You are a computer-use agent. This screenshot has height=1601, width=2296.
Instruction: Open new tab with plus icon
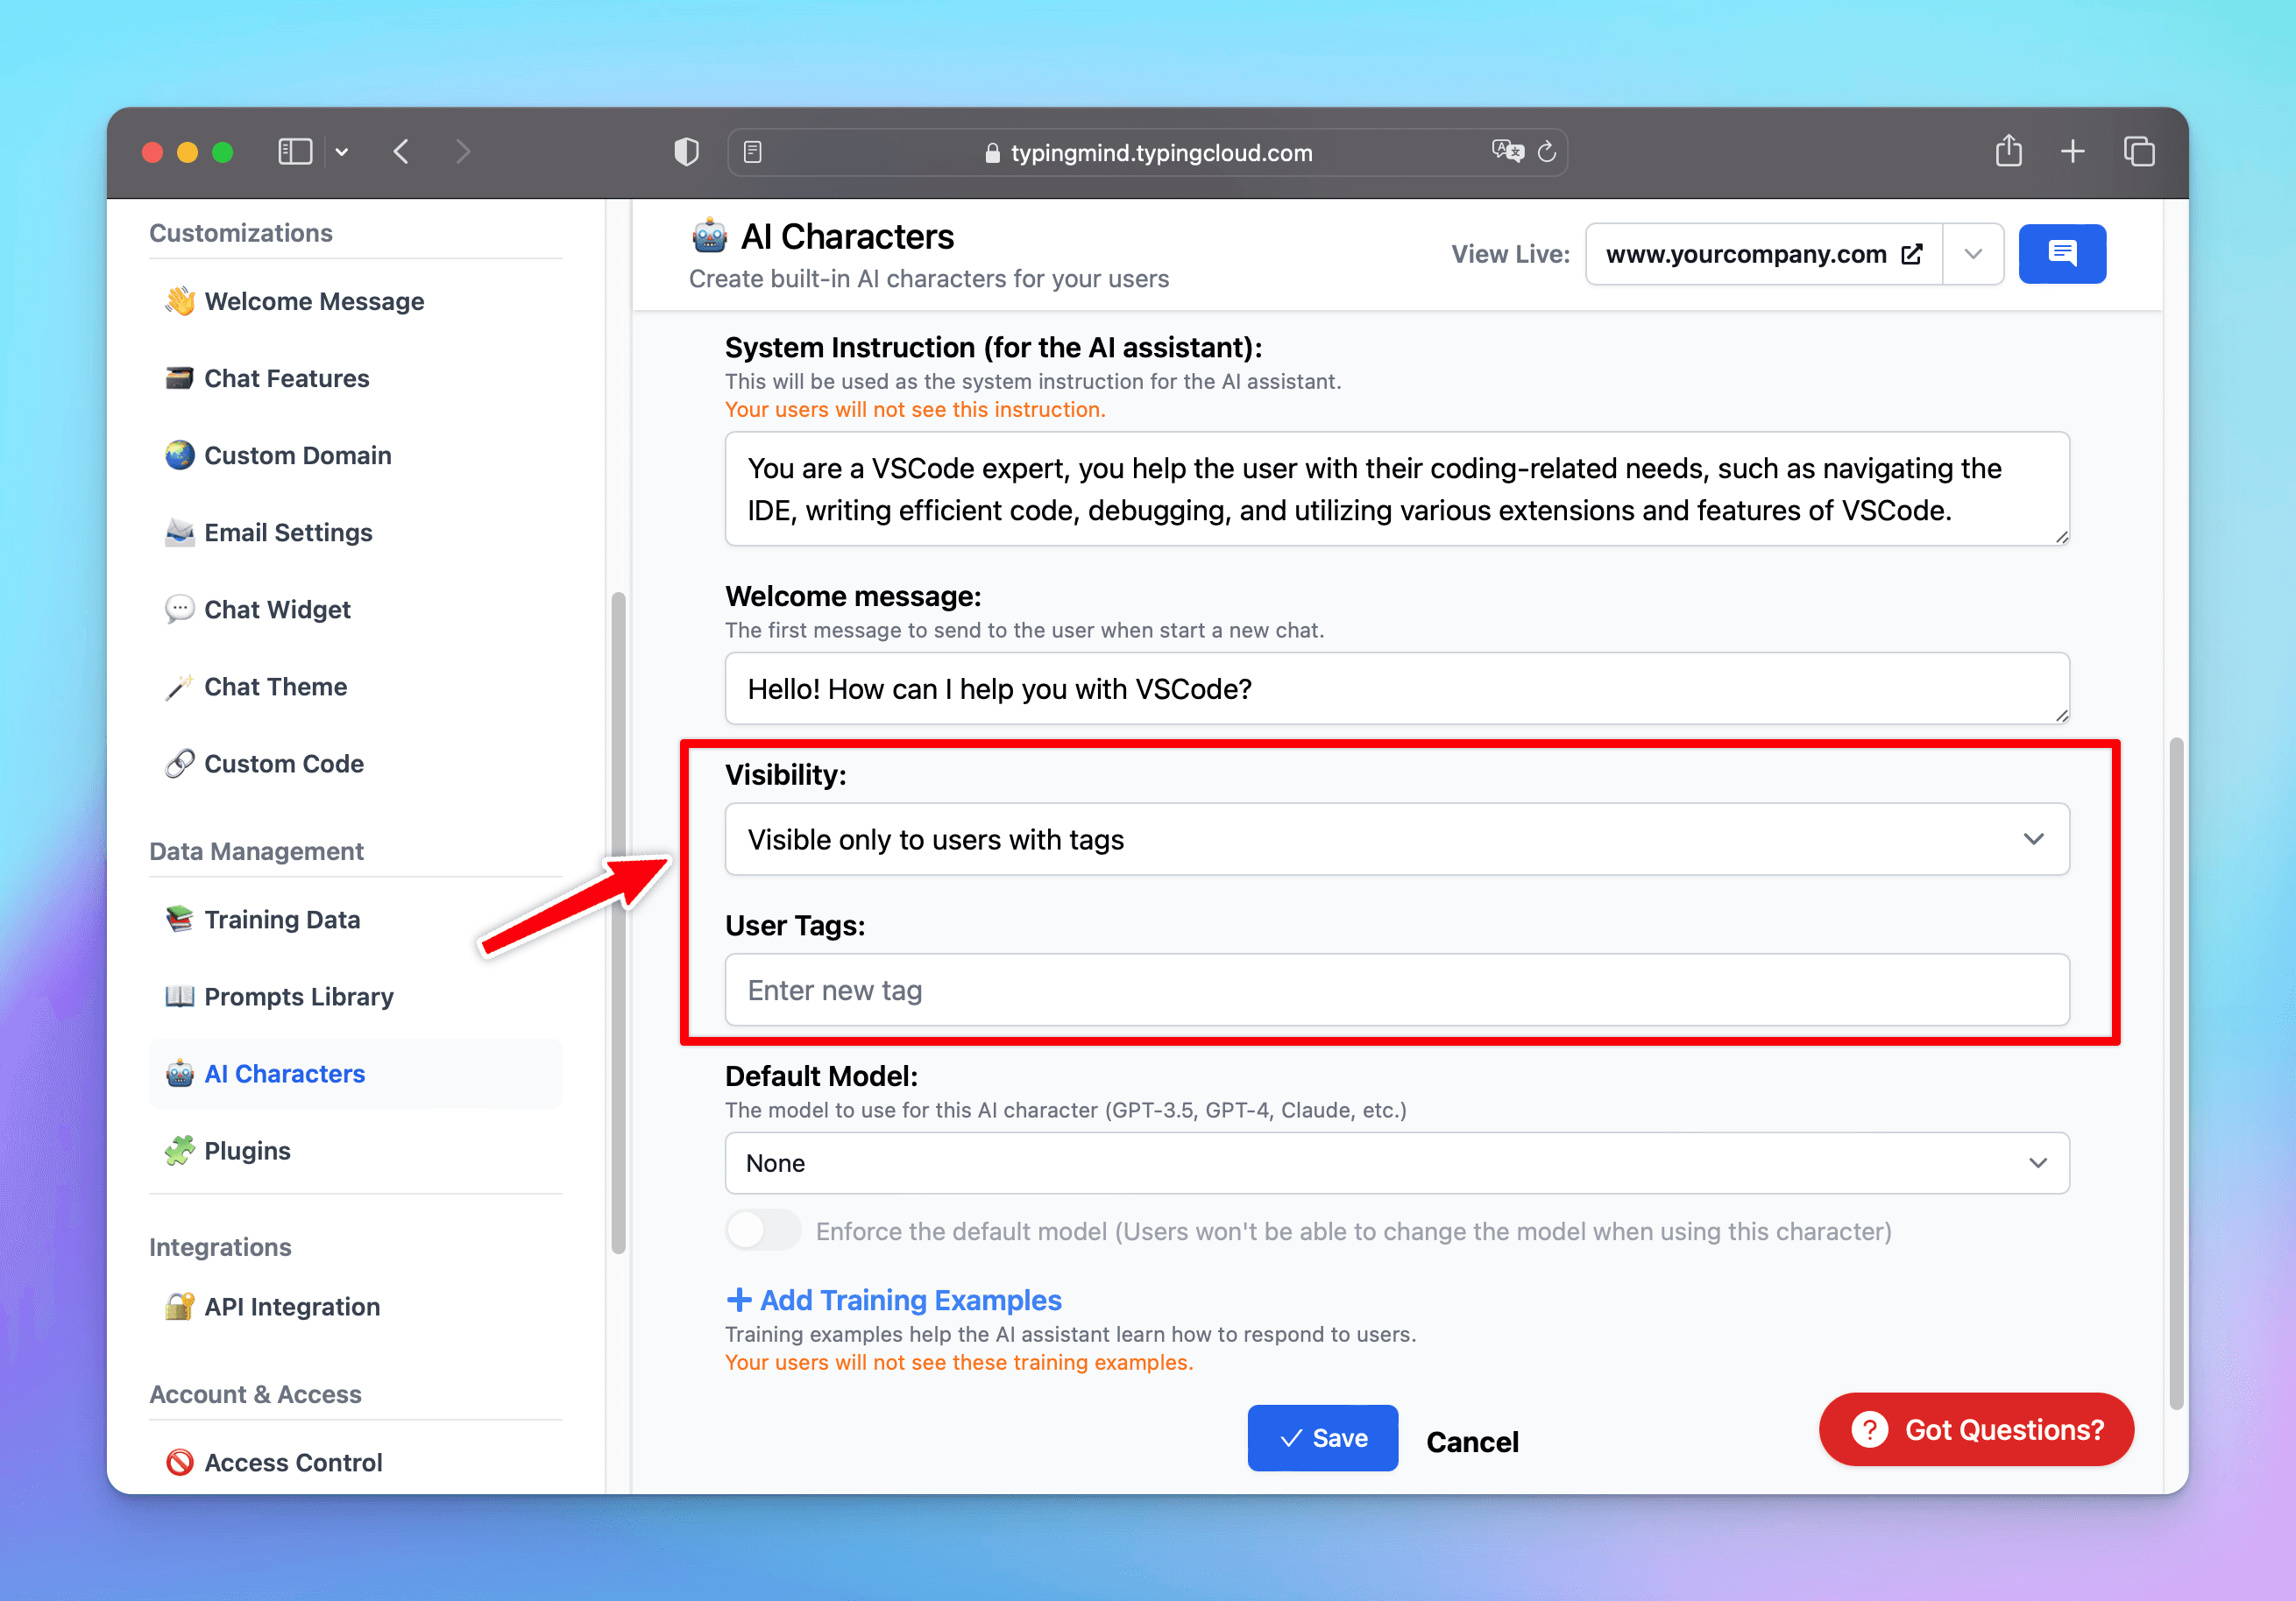coord(2073,152)
